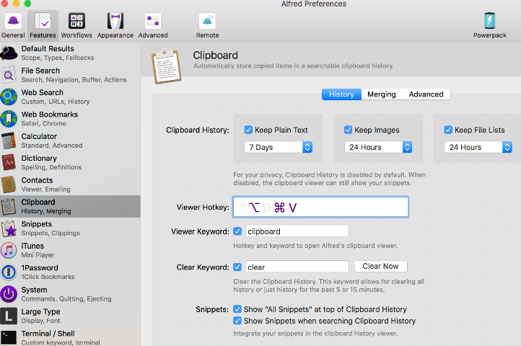Click the Clear Now button
This screenshot has width=521, height=346.
click(380, 266)
